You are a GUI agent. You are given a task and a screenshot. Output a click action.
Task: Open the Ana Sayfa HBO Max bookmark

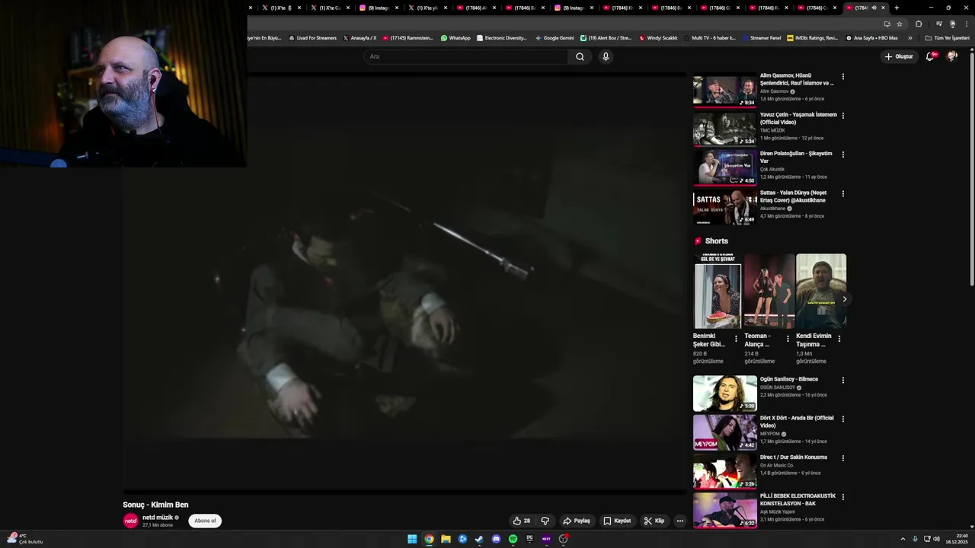872,38
